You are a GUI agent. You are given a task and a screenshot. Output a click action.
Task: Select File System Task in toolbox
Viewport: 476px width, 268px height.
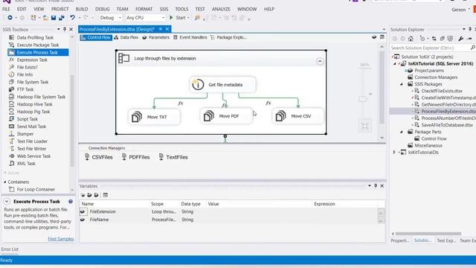click(33, 82)
